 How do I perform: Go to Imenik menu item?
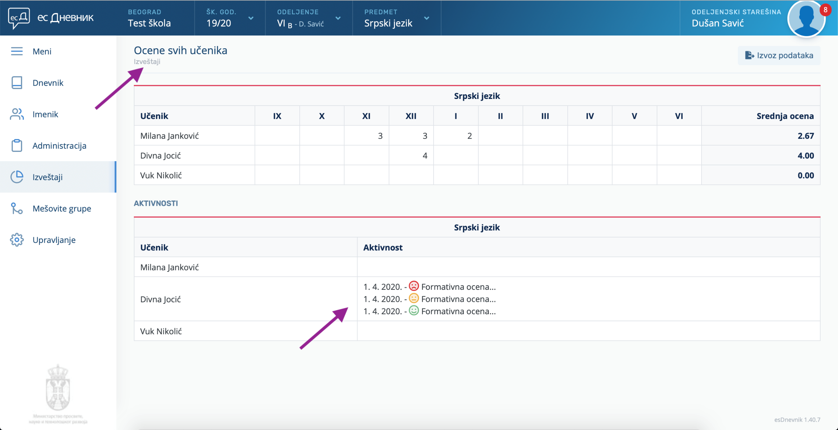(x=45, y=114)
